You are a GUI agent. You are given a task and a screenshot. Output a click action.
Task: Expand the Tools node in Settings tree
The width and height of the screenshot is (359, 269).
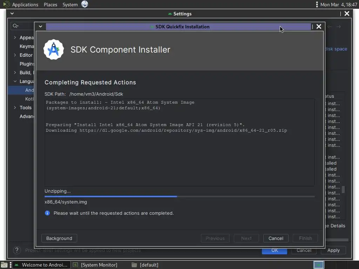point(15,108)
